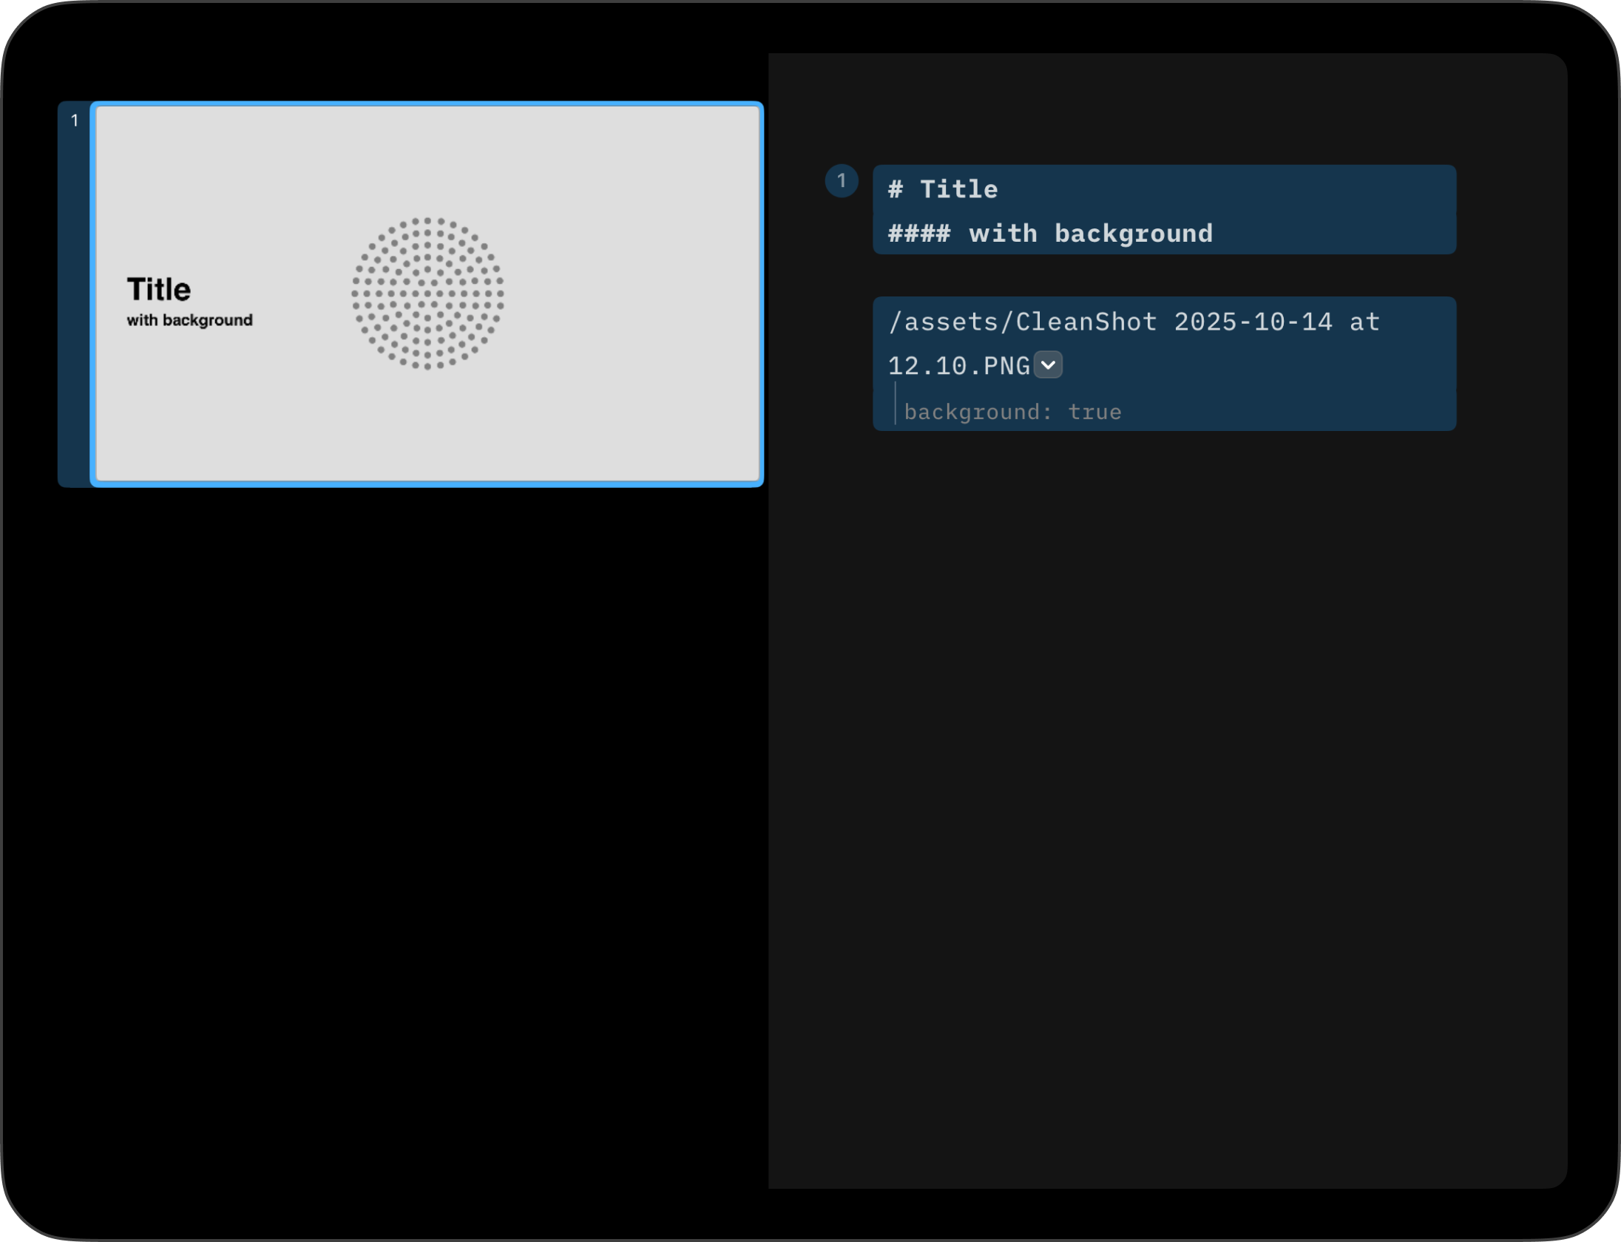Click the 'true' value of background property

click(1094, 412)
